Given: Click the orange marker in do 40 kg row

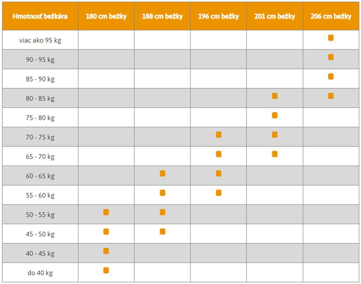Looking at the screenshot, I should 106,271.
